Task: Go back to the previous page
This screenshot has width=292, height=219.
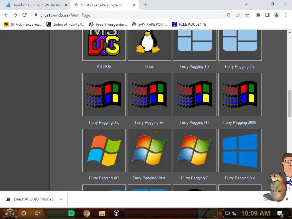Action: click(6, 15)
